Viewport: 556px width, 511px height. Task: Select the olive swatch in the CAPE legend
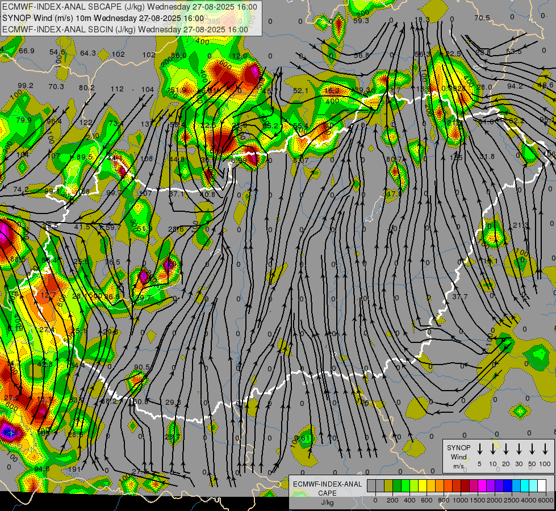coord(388,486)
